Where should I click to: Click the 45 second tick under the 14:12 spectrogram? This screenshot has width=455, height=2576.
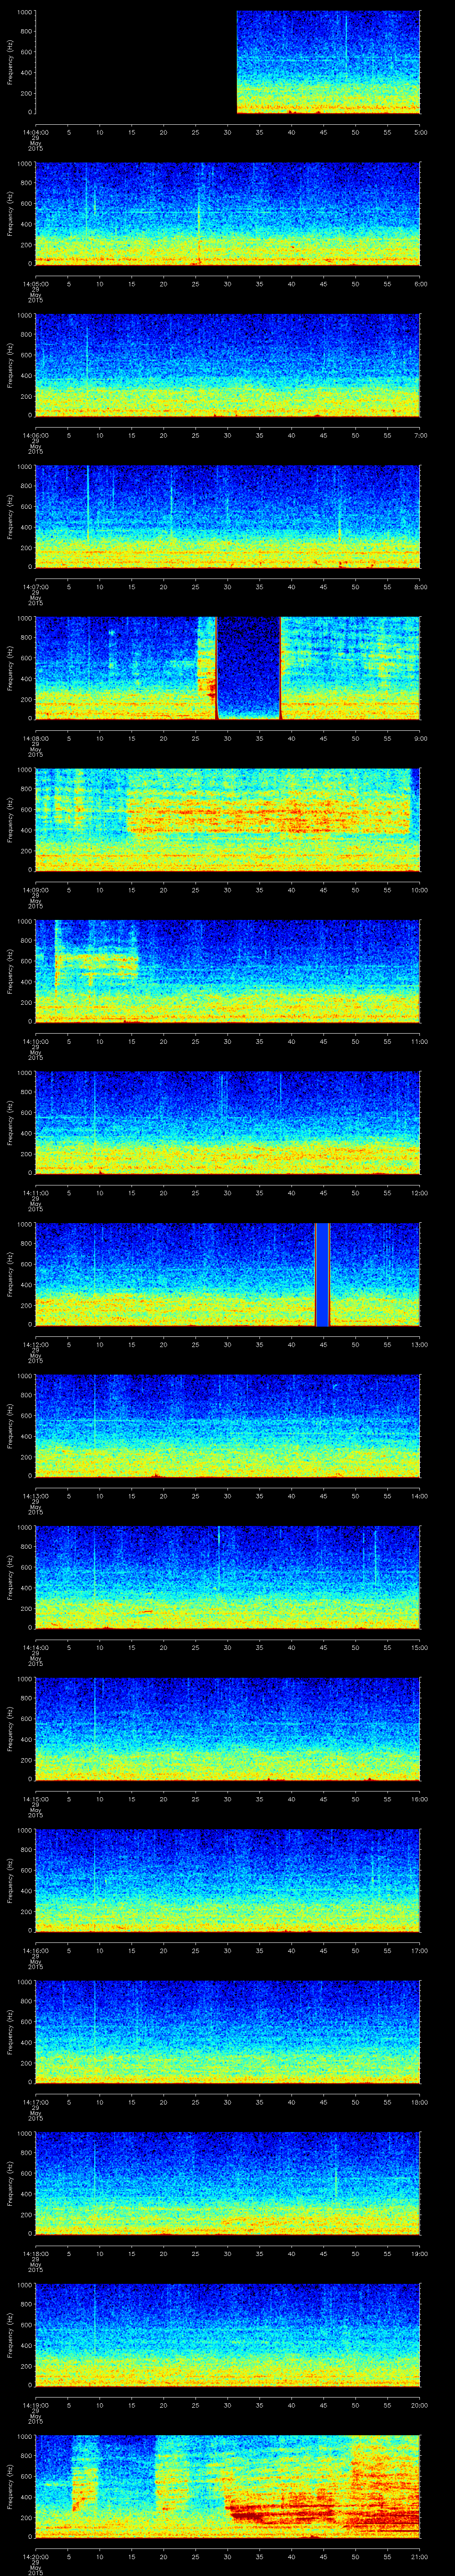[323, 1343]
